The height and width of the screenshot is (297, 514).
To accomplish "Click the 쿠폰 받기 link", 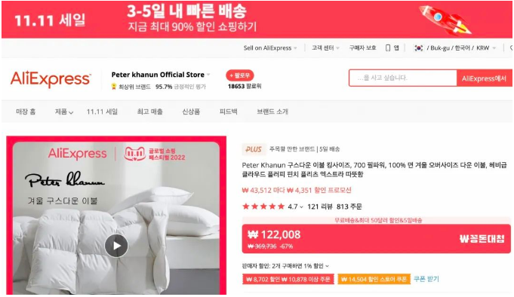I will click(x=426, y=279).
